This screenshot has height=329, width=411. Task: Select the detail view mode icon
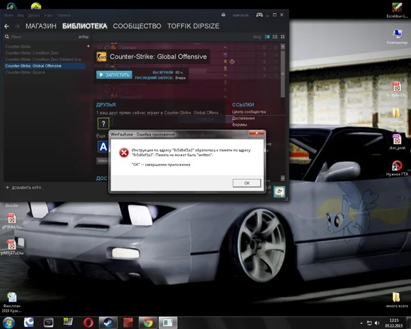point(267,36)
